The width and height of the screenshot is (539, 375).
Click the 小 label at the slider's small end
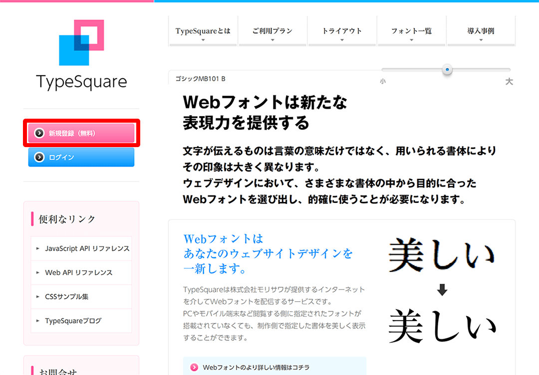tap(383, 81)
